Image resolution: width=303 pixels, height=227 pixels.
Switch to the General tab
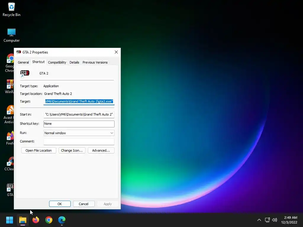click(x=23, y=62)
